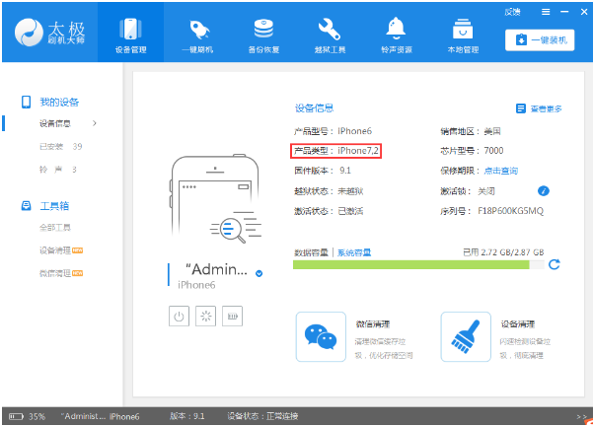Expand the chevron next to 设备信息

95,123
